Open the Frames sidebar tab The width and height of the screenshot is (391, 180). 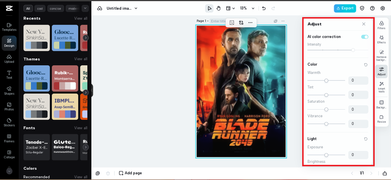click(9, 139)
